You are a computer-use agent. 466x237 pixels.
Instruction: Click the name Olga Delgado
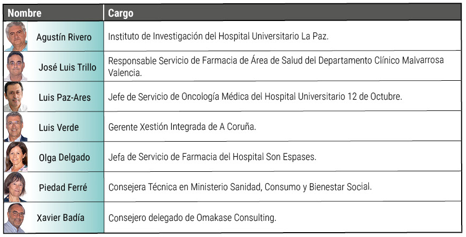coord(64,157)
